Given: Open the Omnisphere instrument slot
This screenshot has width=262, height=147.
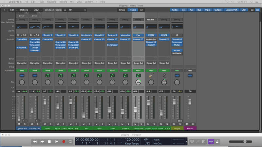Looking at the screenshot, I should 86,35.
